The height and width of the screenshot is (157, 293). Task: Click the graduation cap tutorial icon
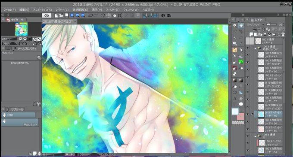pyautogui.click(x=169, y=15)
